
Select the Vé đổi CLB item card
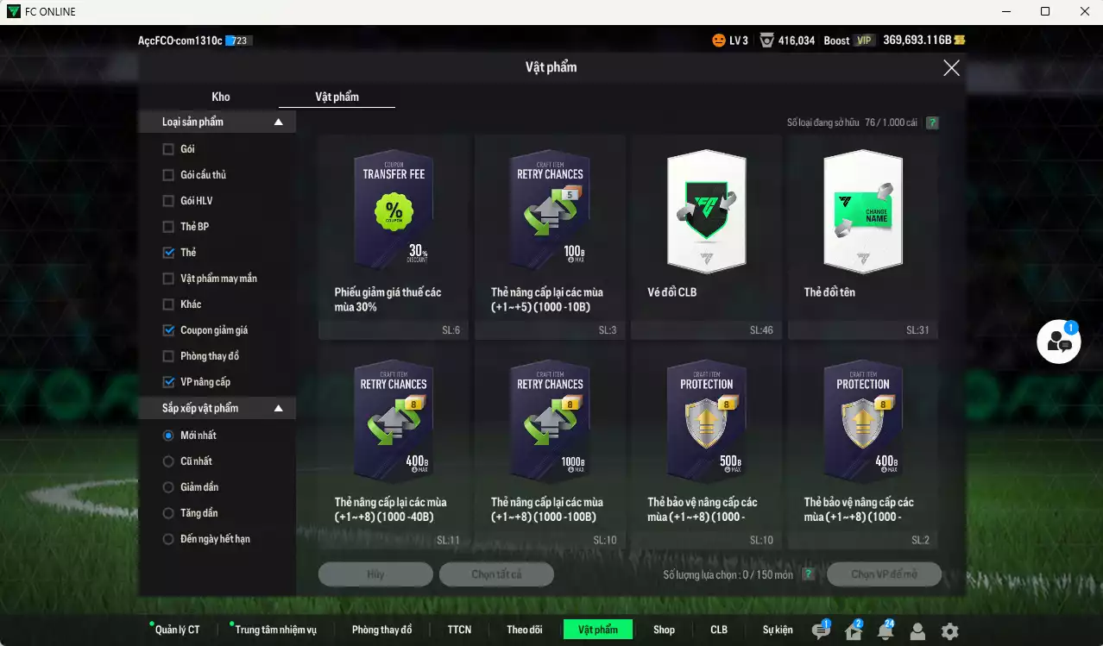pyautogui.click(x=706, y=233)
